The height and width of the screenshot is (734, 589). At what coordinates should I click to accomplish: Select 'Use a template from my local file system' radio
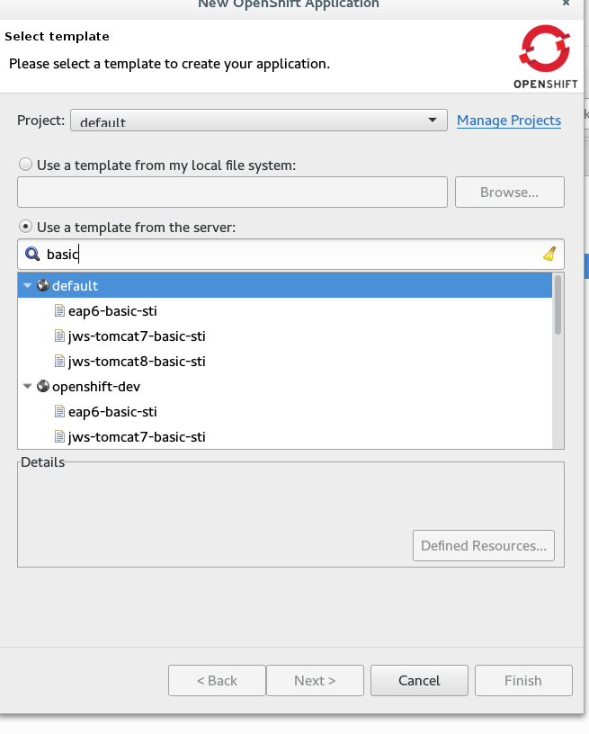26,165
